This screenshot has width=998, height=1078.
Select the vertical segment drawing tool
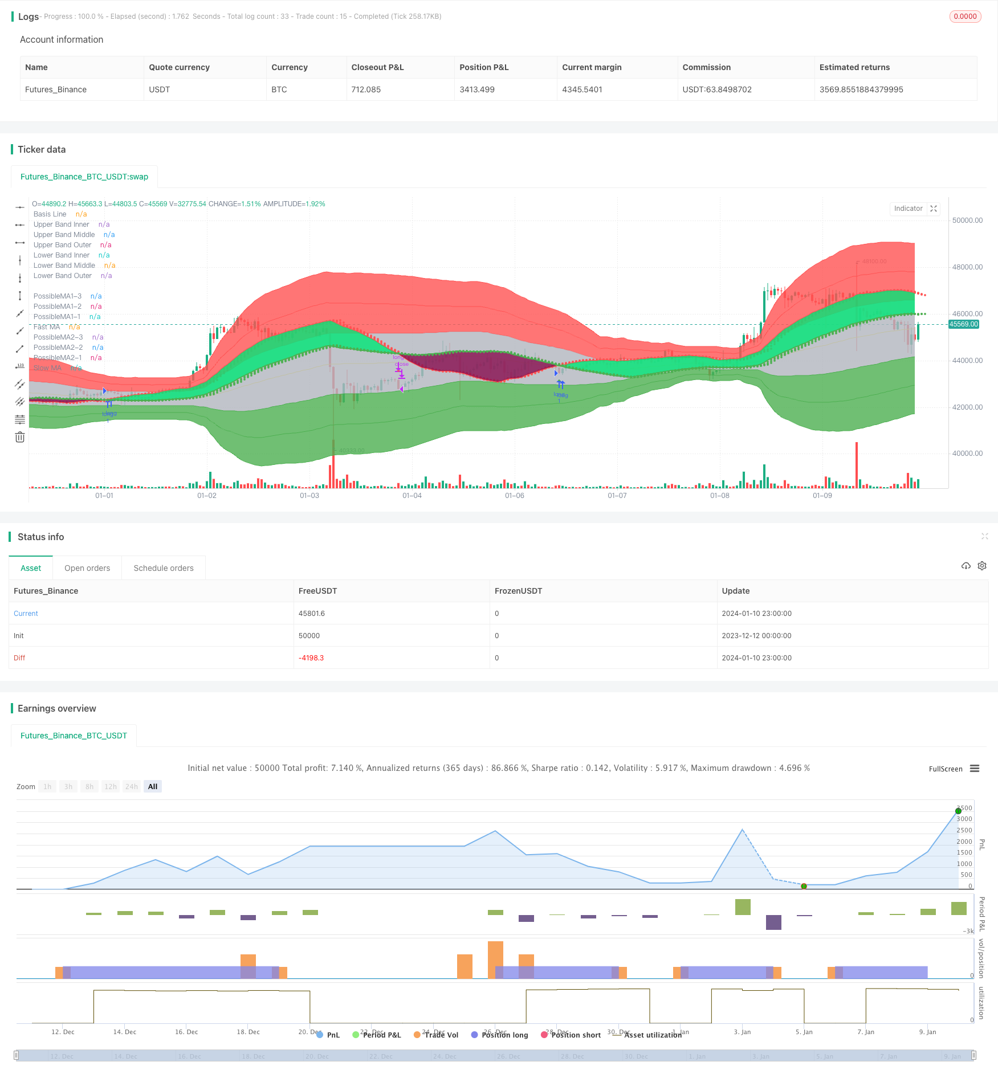click(x=20, y=295)
